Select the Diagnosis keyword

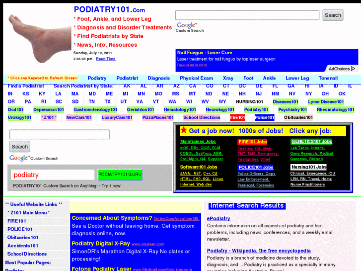(x=159, y=78)
